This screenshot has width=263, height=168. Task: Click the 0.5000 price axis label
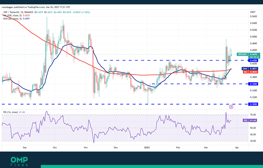253,37
